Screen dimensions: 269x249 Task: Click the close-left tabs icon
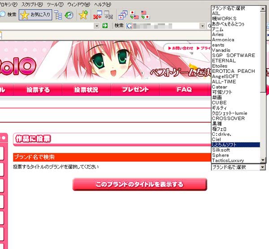pyautogui.click(x=98, y=15)
